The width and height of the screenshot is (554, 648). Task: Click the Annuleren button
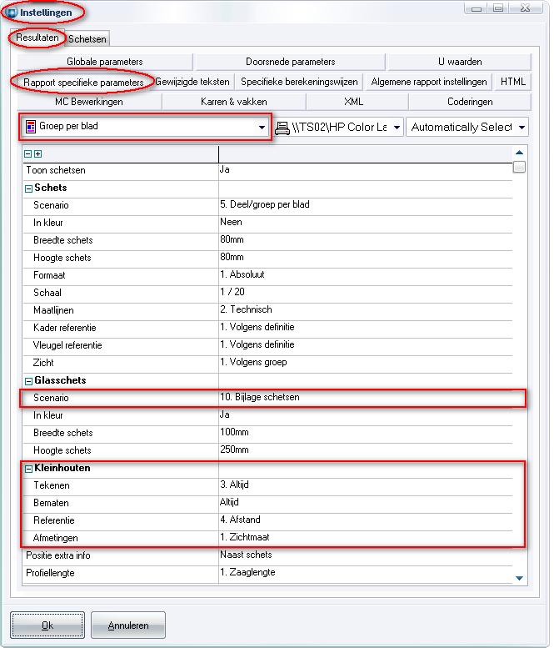pos(128,625)
